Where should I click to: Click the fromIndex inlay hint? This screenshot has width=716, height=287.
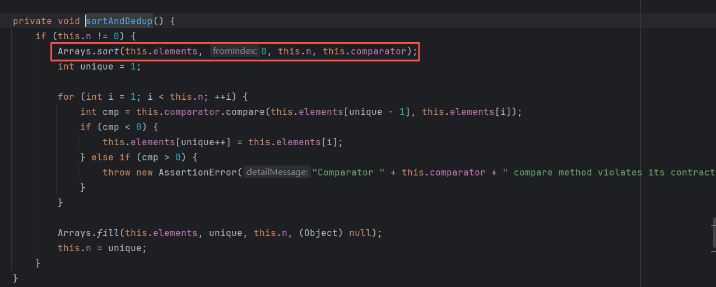pyautogui.click(x=235, y=51)
